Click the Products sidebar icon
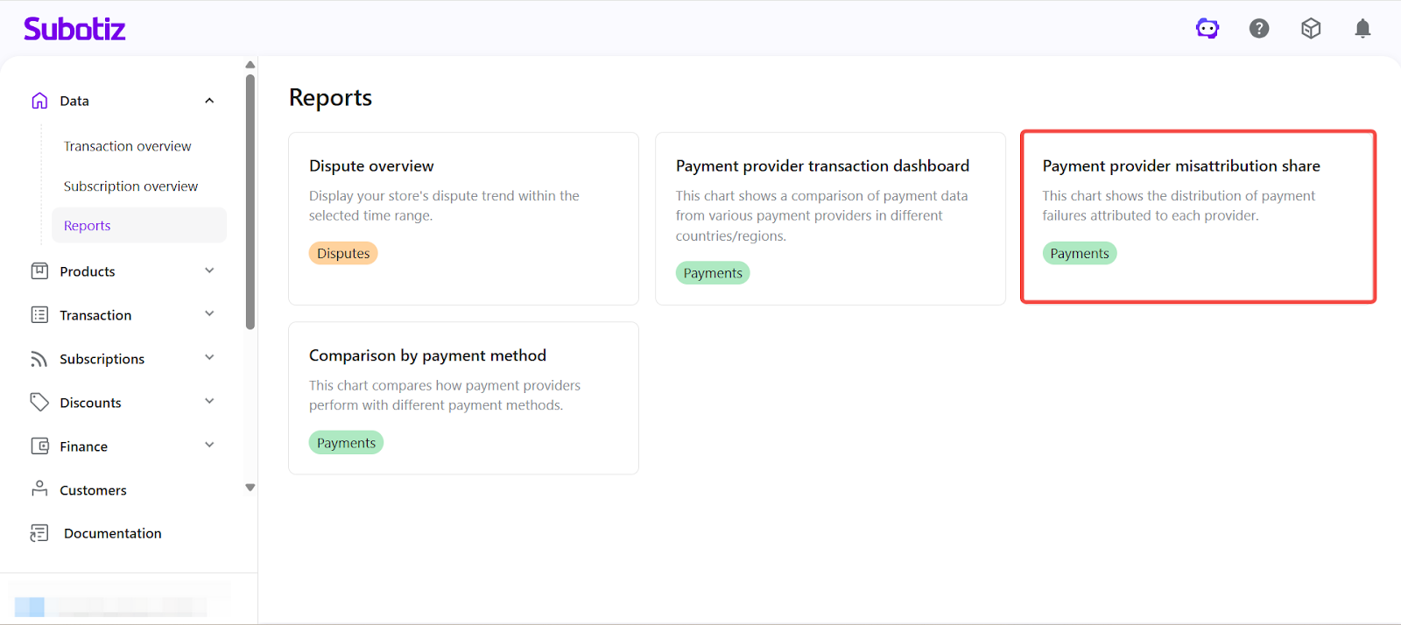Screen dimensions: 1401x625 tap(39, 271)
